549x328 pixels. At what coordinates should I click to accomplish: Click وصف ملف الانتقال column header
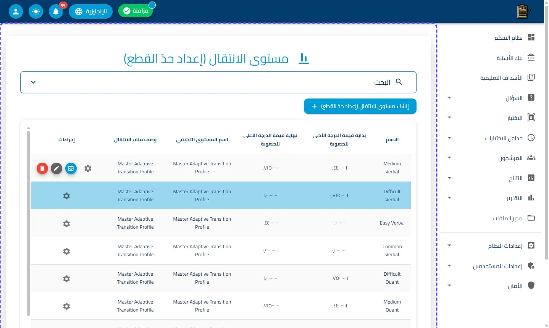(135, 140)
